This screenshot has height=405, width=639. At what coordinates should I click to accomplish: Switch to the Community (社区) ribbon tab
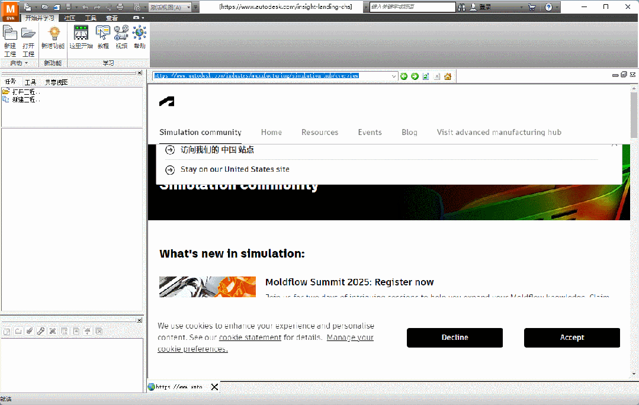(70, 18)
